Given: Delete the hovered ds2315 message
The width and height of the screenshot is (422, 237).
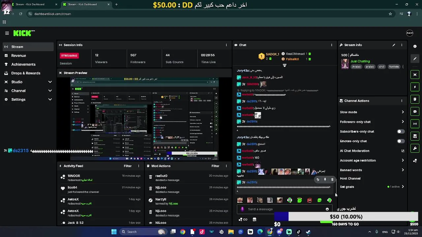Looking at the screenshot, I should [x=332, y=180].
